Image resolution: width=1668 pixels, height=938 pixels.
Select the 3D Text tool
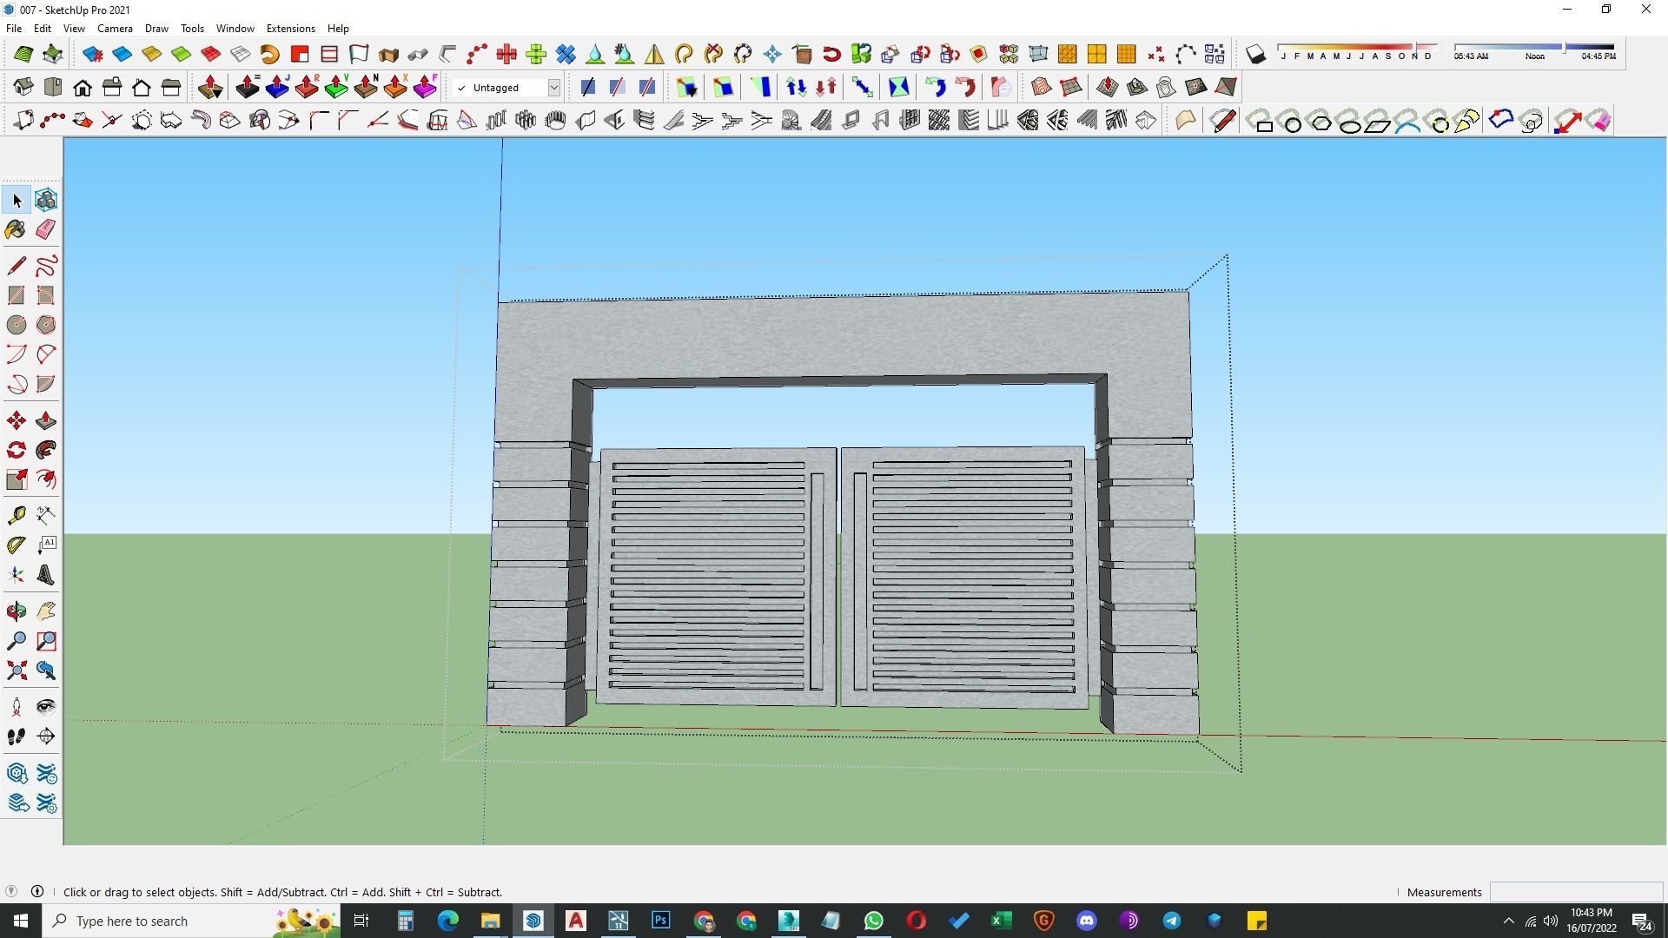(46, 575)
